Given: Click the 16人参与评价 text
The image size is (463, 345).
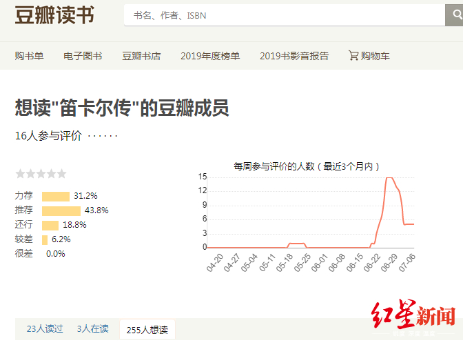Looking at the screenshot, I should (48, 136).
